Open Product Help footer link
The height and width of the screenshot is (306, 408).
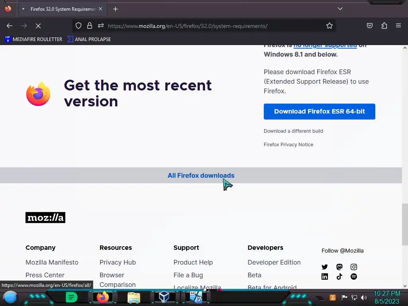[193, 262]
